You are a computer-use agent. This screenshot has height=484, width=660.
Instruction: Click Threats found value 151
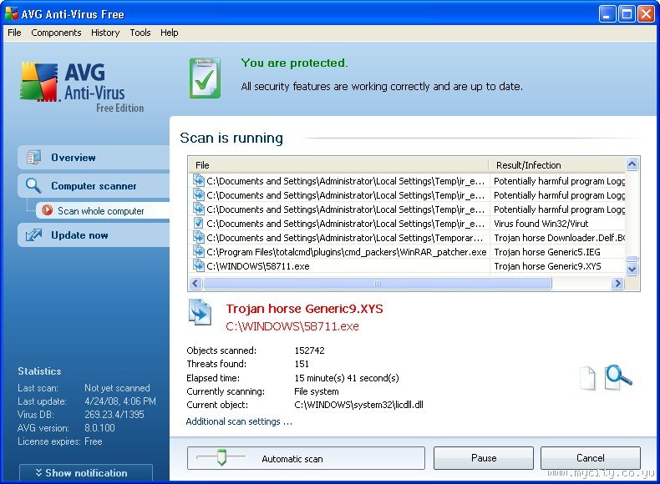coord(302,364)
